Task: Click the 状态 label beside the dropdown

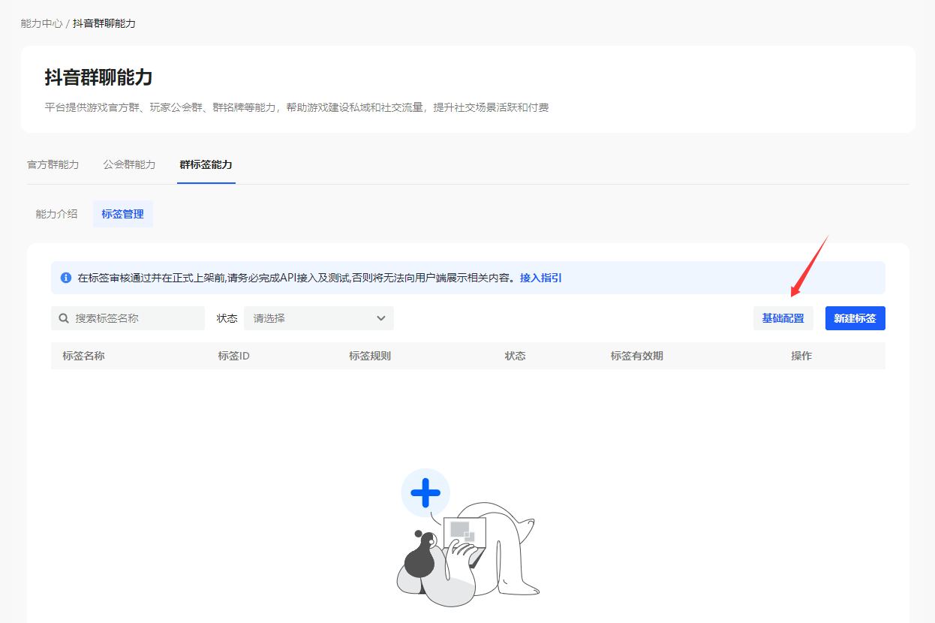Action: coord(227,318)
